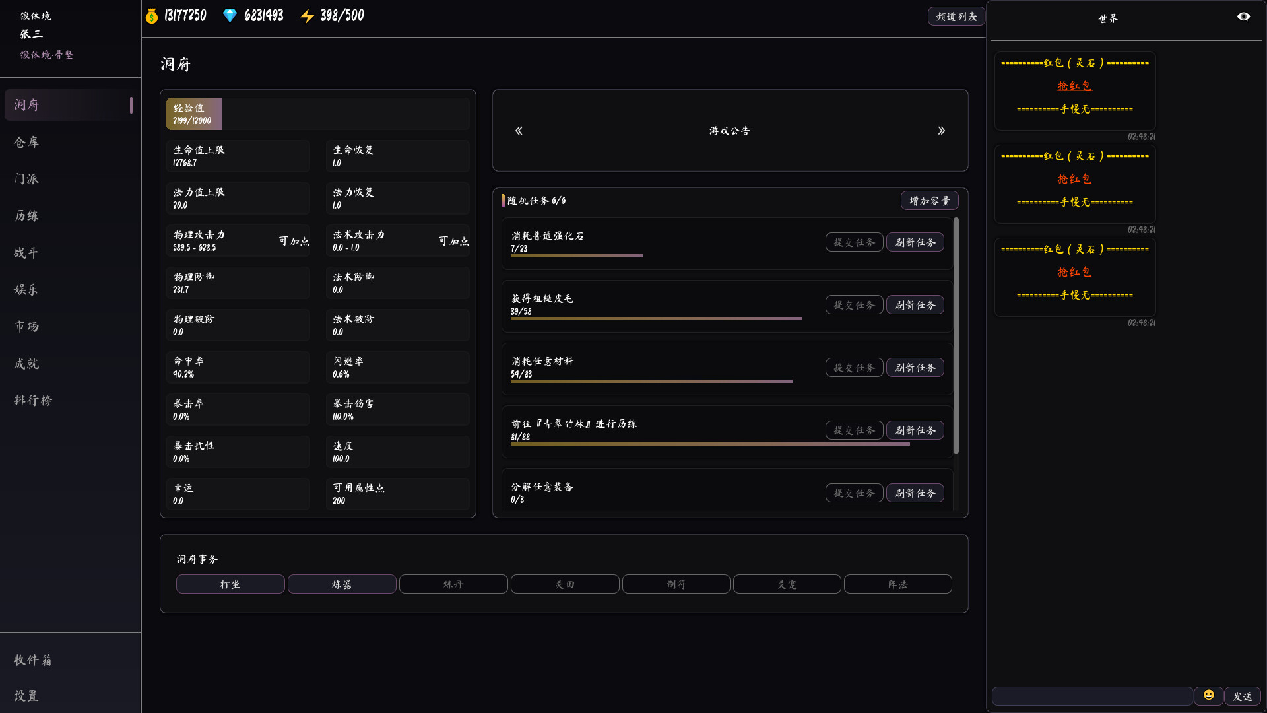
Task: Select the 炼丹 tab in 洞府事务
Action: coord(453,584)
